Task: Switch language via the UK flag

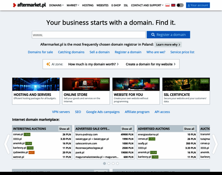Action: [x=173, y=5]
